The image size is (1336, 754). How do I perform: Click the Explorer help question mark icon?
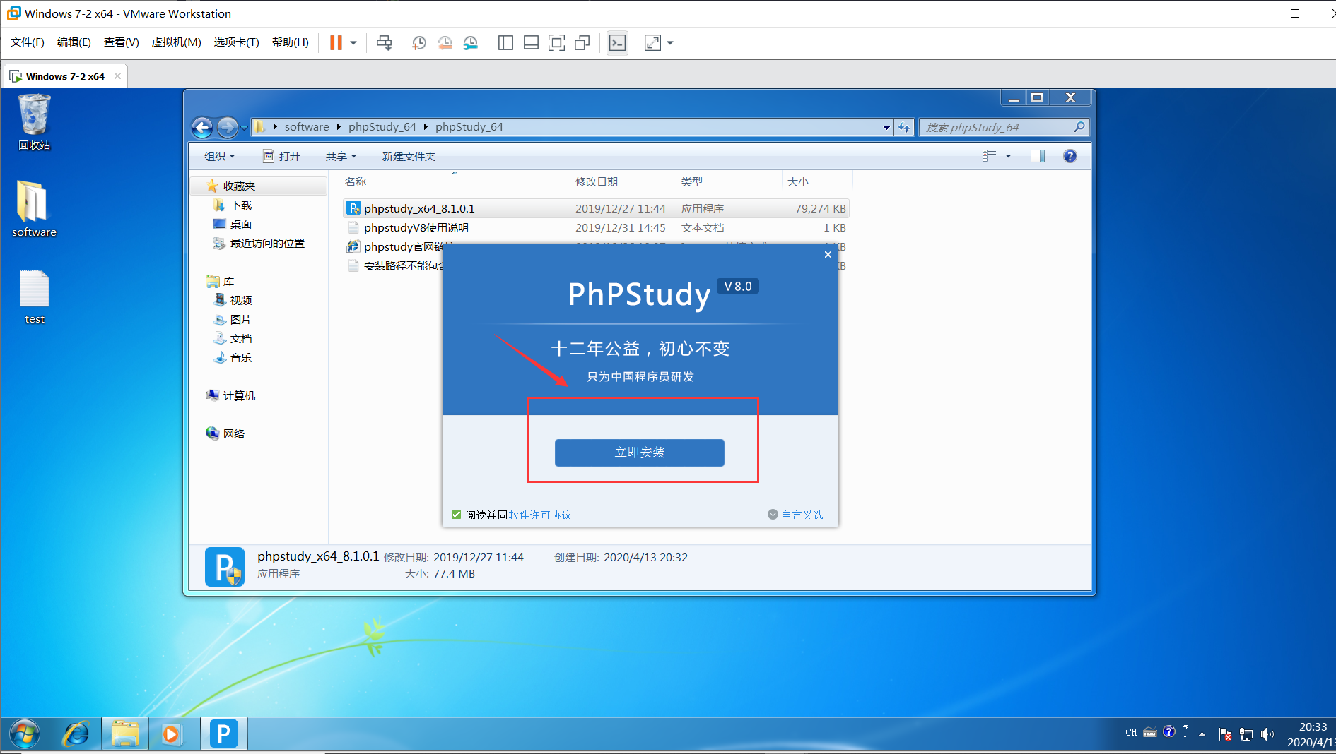1070,156
